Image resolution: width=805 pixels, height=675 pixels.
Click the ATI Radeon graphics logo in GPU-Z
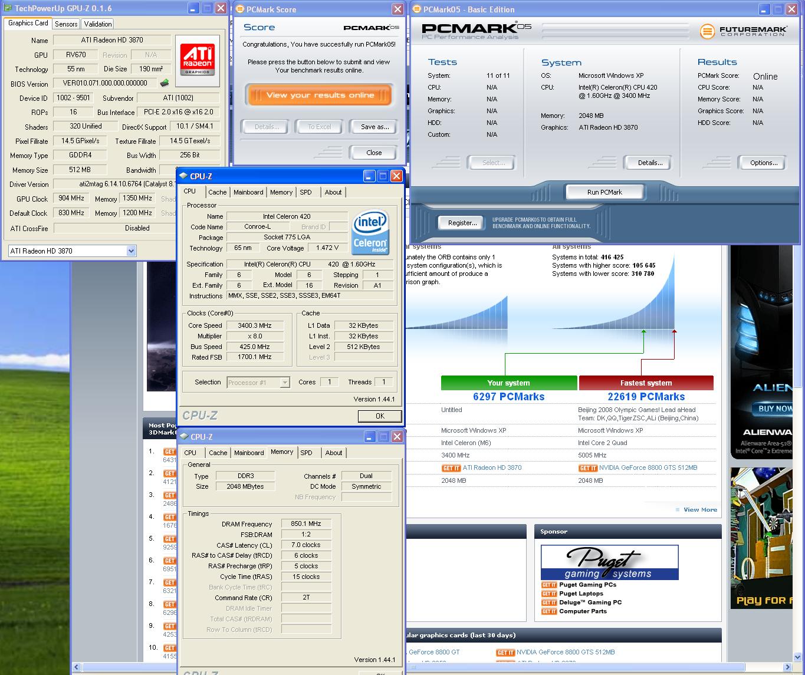198,60
